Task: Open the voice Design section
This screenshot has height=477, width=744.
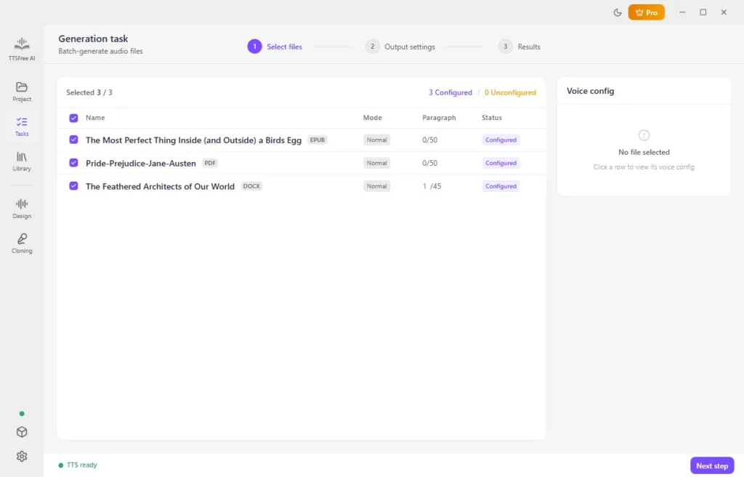Action: click(x=22, y=209)
